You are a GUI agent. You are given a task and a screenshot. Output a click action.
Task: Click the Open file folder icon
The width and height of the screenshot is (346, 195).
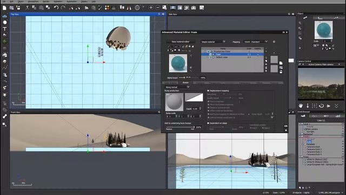11,8
